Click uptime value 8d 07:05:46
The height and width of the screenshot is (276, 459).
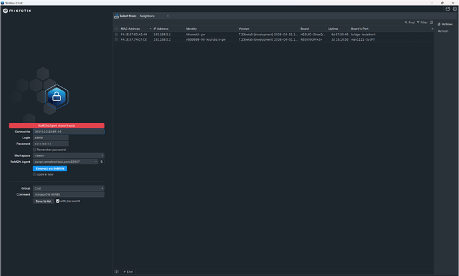[339, 34]
